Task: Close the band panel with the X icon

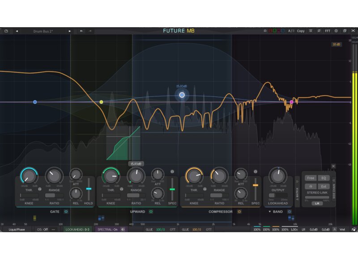Action: pos(333,166)
